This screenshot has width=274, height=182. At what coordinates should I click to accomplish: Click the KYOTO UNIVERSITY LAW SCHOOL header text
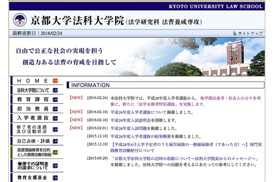tap(216, 6)
